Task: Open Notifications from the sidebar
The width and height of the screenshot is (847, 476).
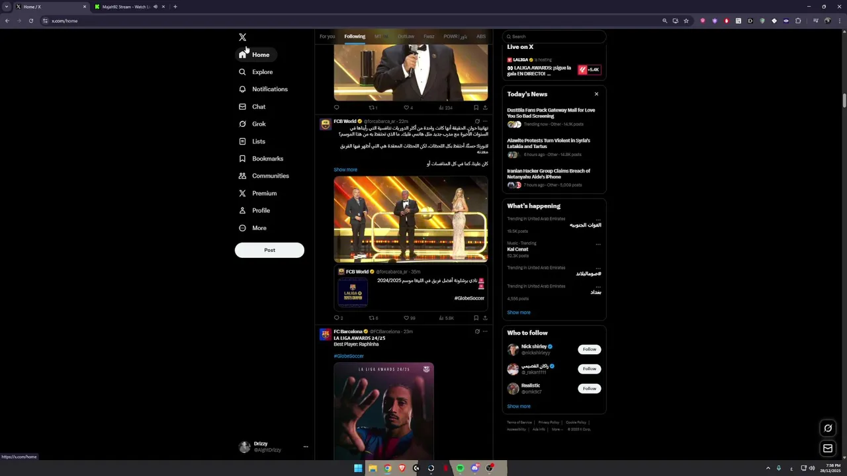Action: [263, 89]
